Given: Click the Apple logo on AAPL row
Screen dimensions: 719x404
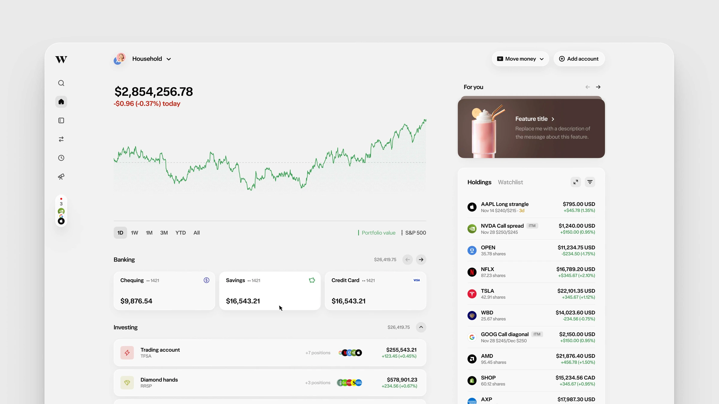Looking at the screenshot, I should (x=472, y=207).
